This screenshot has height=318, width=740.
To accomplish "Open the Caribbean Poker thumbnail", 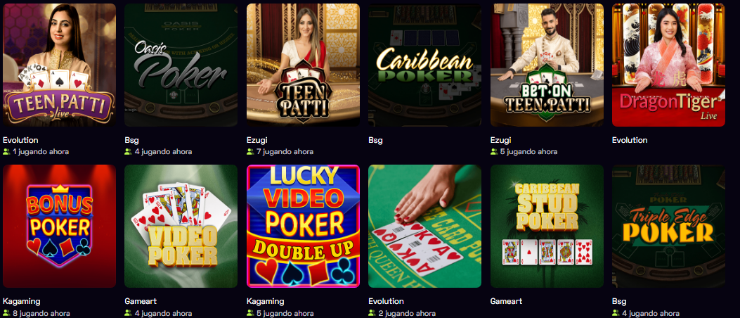I will 424,65.
